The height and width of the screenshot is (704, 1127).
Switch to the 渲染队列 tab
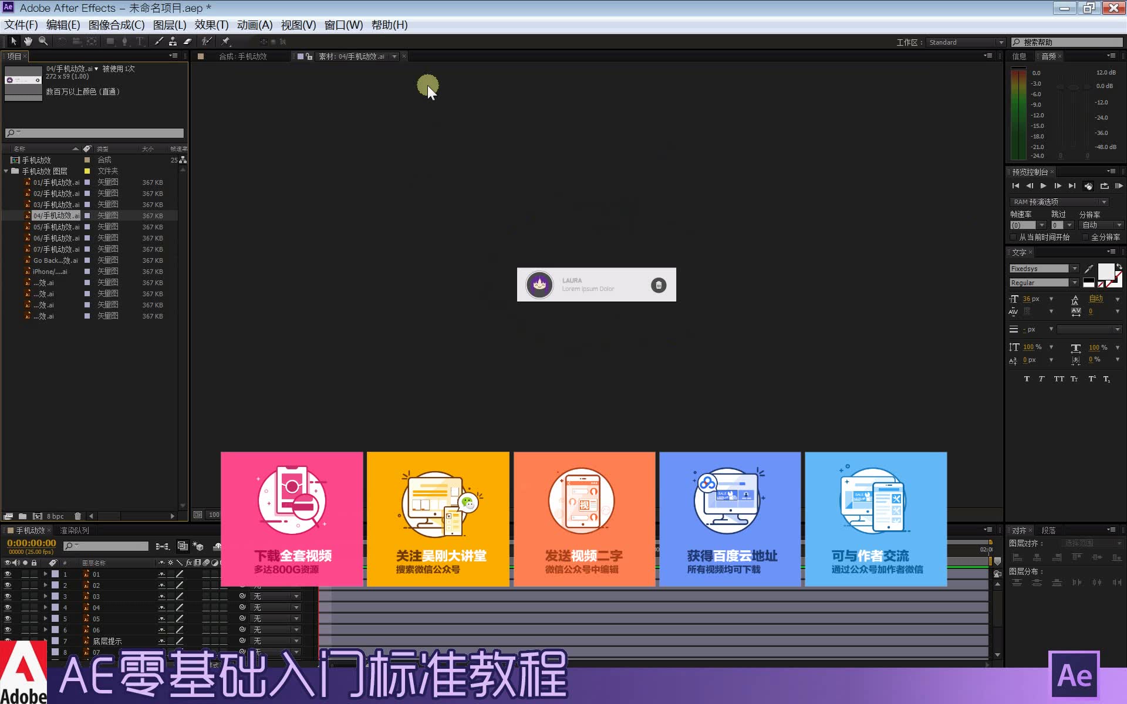pyautogui.click(x=75, y=530)
